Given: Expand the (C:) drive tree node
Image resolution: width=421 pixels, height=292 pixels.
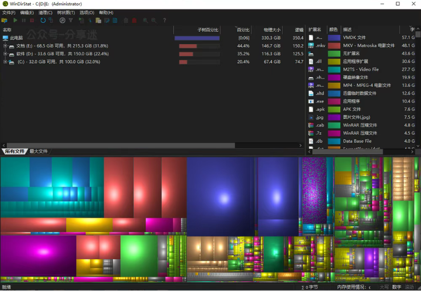Looking at the screenshot, I should click(5, 62).
